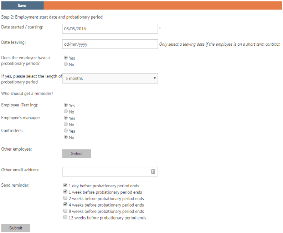Set Controllers reminder to No
Viewport: 283px width, 233px height.
point(66,137)
